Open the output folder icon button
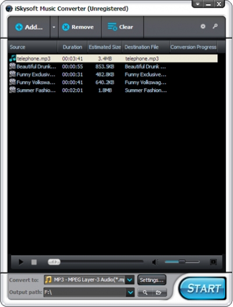Screen dimensions: 233x307 [158, 292]
